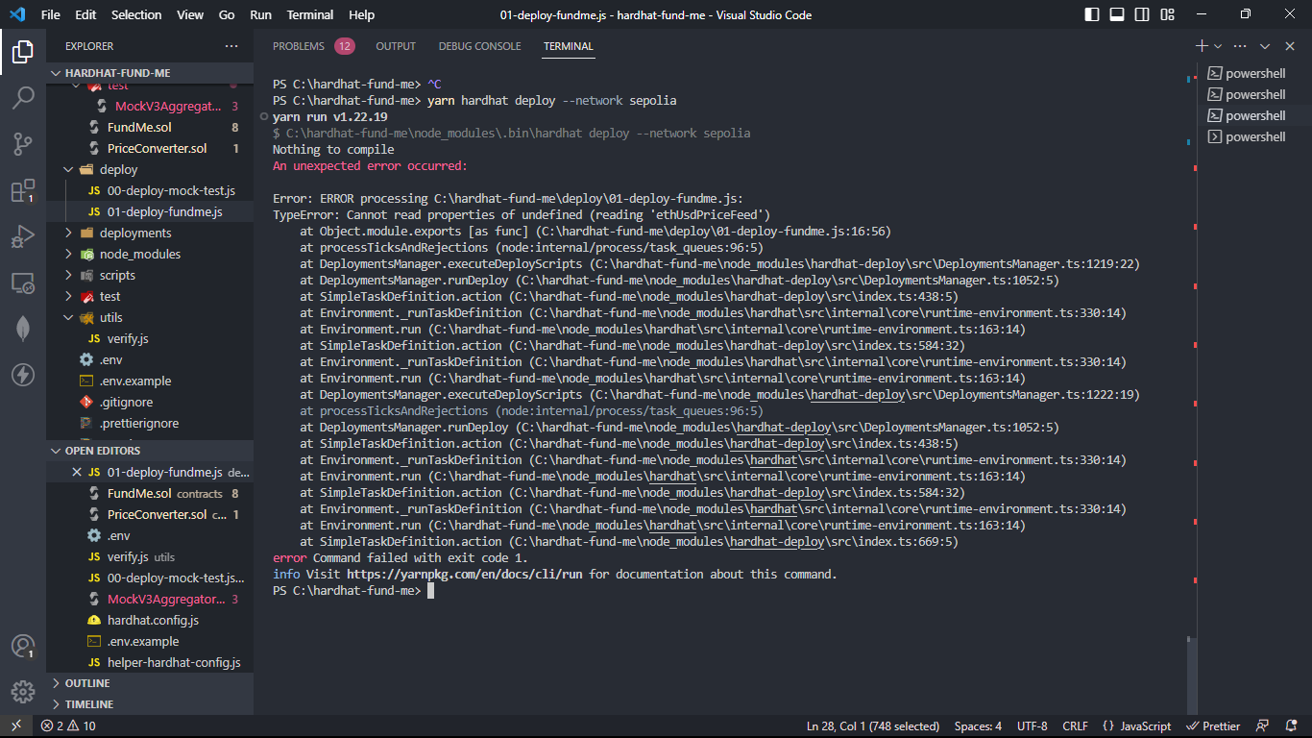This screenshot has height=738, width=1312.
Task: Open the Accounts icon in activity bar
Action: (23, 646)
